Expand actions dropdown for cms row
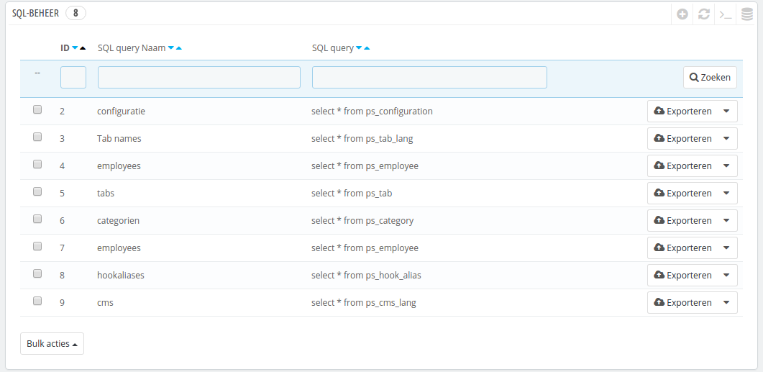The width and height of the screenshot is (763, 372). point(726,302)
